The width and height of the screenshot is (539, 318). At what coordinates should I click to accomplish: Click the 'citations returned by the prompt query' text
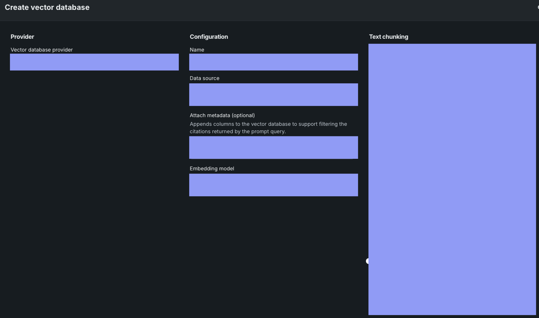click(237, 132)
